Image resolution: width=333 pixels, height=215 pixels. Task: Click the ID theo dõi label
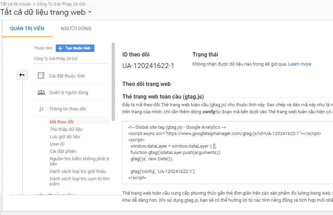(x=136, y=55)
